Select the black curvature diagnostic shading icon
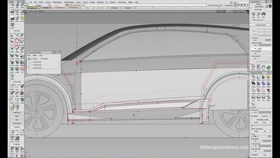The height and width of the screenshot is (158, 280). (x=253, y=84)
